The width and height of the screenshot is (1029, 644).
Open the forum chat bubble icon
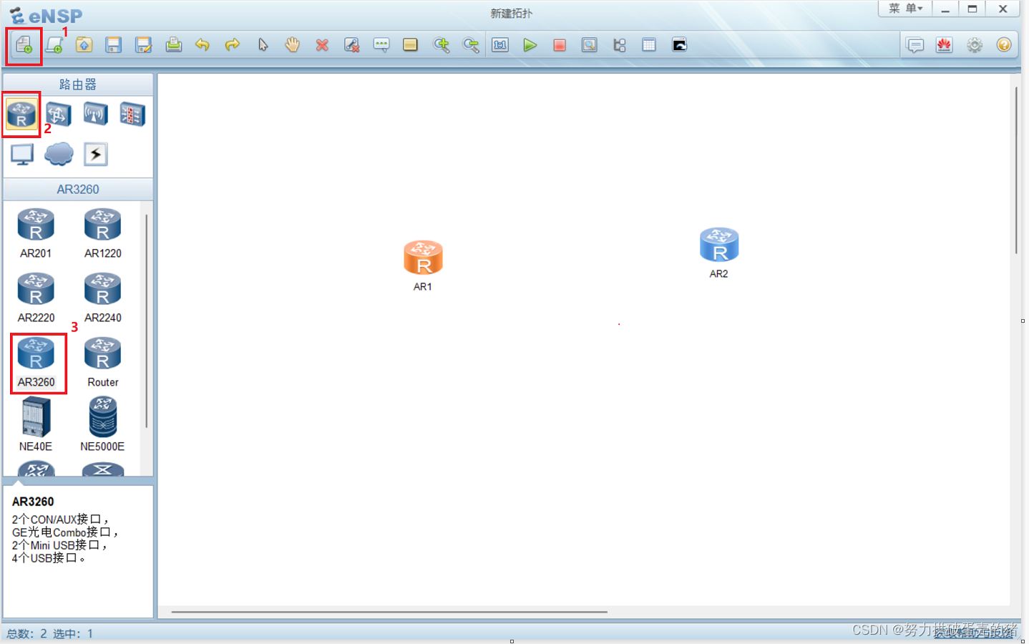pyautogui.click(x=915, y=45)
